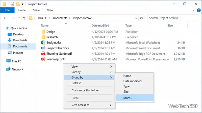Group by Type in the submenu
Image resolution: width=202 pixels, height=113 pixels.
point(134,86)
